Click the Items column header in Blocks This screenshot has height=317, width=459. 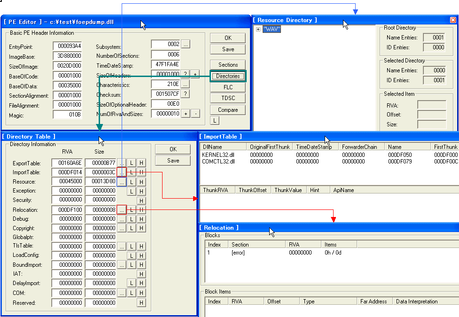pos(339,245)
